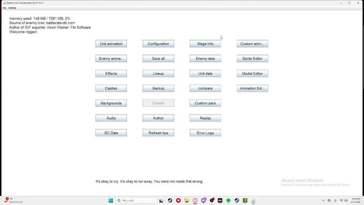Open the black M-logo app in the taskbar
Screen dimensions: 364x205
220,200
